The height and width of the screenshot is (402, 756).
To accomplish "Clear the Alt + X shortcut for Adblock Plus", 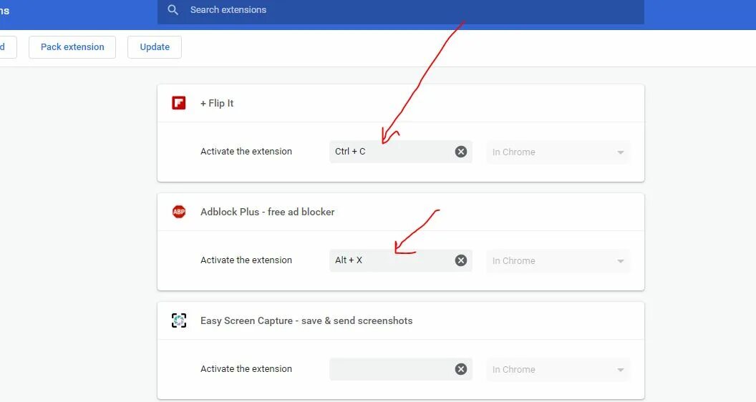I will (x=461, y=260).
